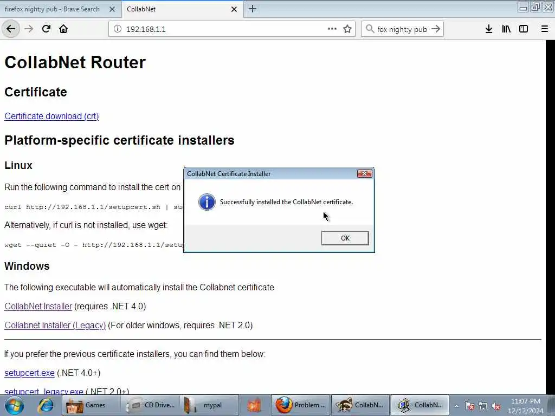The image size is (555, 416).
Task: Close the Brave Search tab
Action: tap(112, 9)
